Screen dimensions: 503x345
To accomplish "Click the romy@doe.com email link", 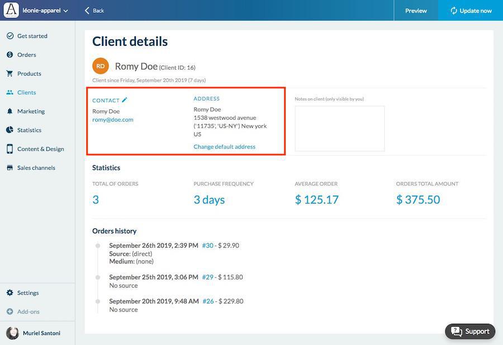I will (113, 119).
